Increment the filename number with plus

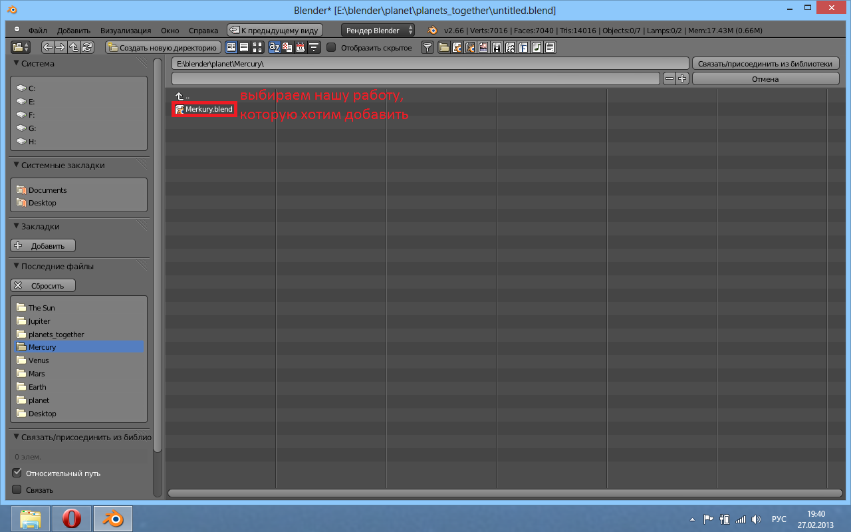click(682, 78)
